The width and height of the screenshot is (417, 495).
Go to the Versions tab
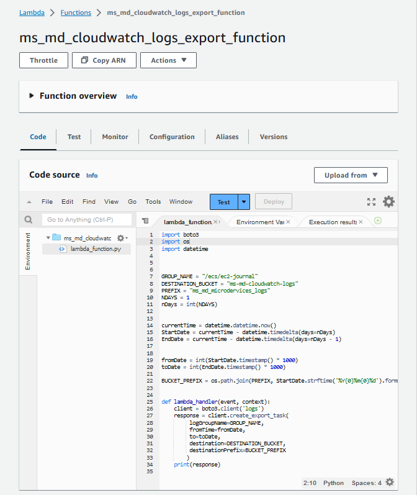tap(274, 137)
